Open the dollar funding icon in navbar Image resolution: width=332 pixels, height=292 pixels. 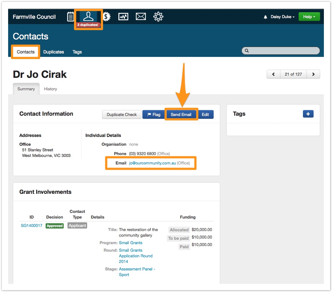pyautogui.click(x=107, y=17)
